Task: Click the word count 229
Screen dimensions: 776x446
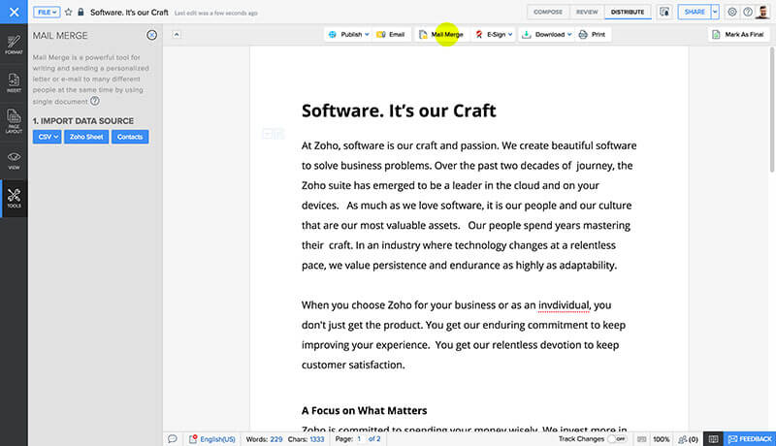Action: click(x=276, y=439)
